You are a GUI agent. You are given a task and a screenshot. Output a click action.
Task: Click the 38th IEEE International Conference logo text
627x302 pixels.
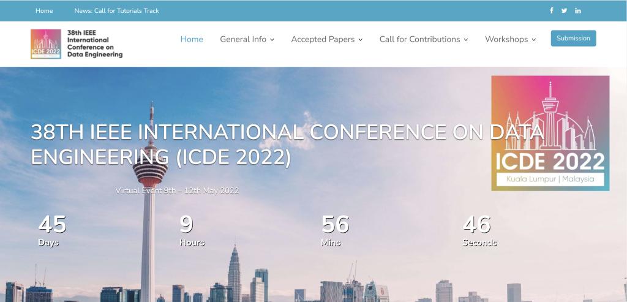pyautogui.click(x=95, y=43)
